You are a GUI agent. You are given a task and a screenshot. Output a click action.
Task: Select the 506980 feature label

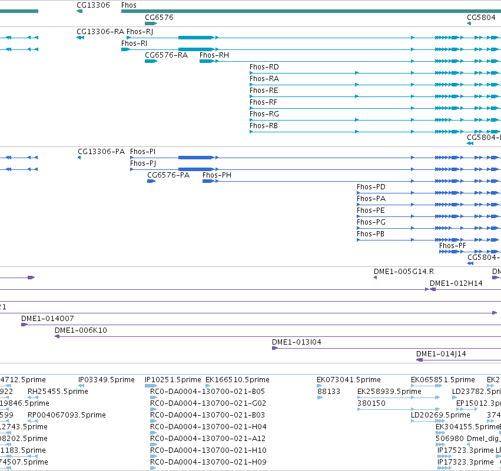click(450, 439)
